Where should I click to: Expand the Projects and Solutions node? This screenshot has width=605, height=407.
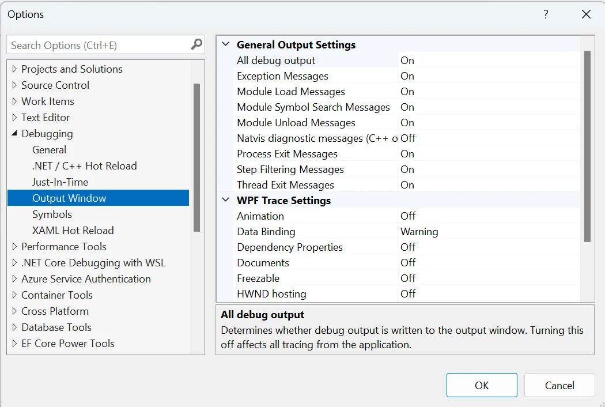point(14,69)
